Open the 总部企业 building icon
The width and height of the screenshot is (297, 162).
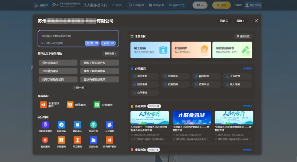point(93,140)
